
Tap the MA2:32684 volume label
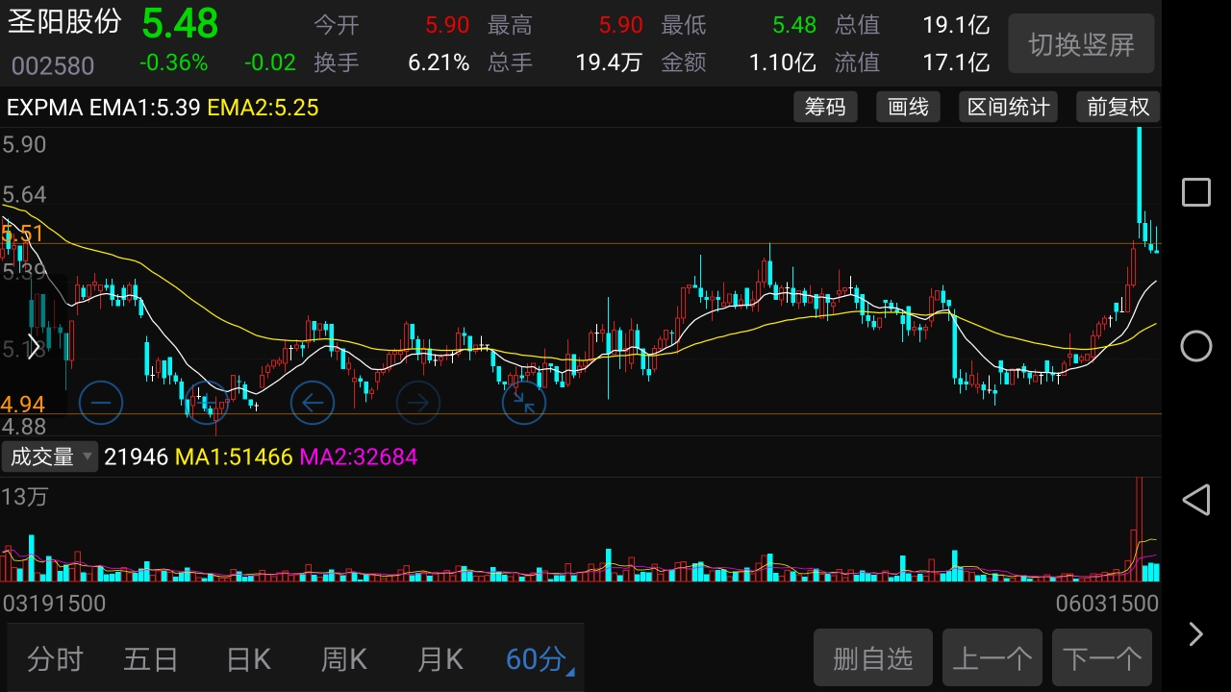pyautogui.click(x=359, y=457)
